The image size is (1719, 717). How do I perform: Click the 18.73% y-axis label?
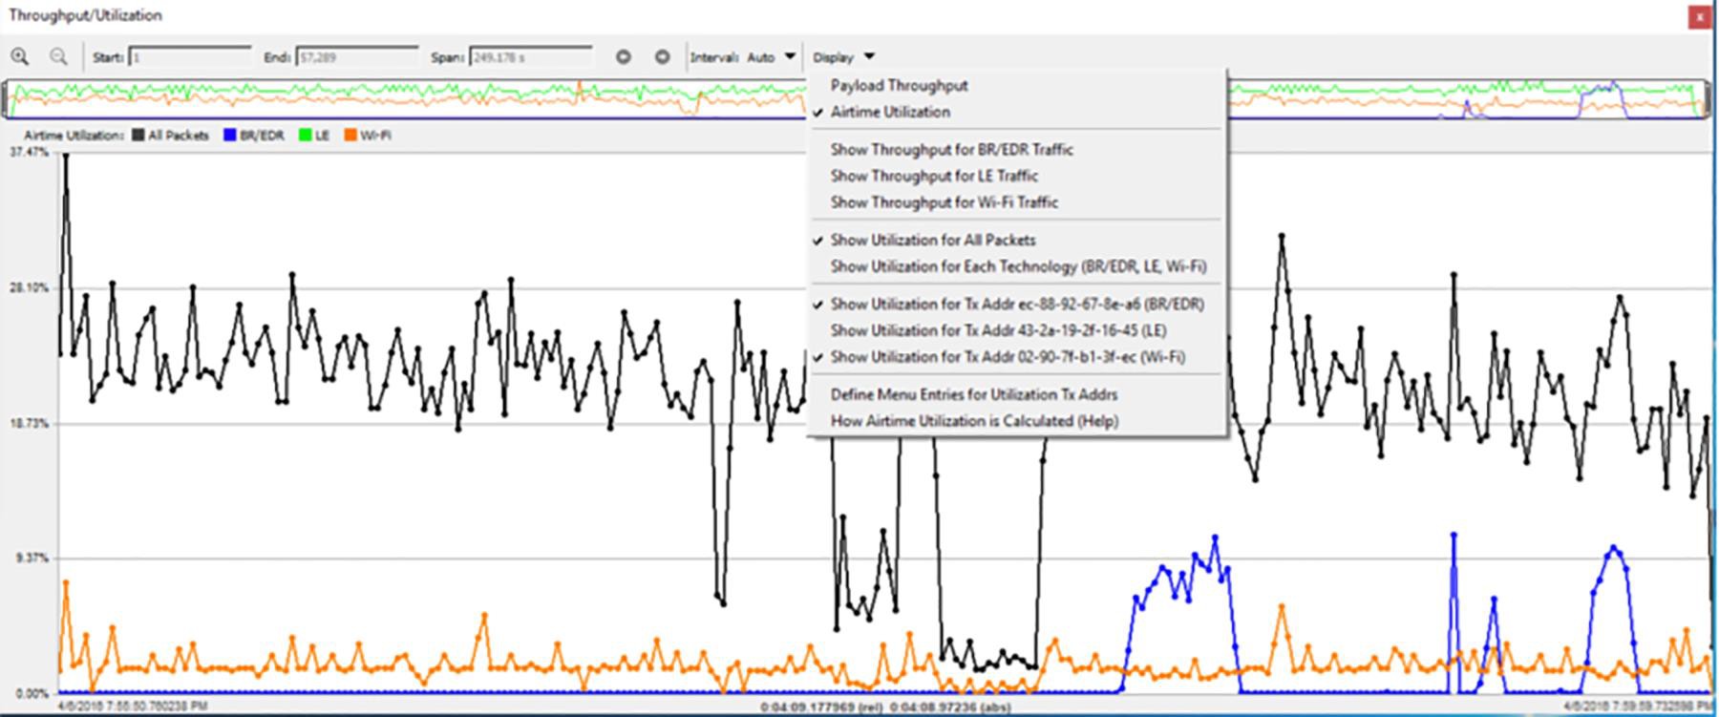(x=30, y=423)
